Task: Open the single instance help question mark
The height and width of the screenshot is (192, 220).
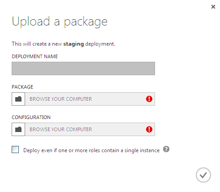Action: click(x=166, y=149)
